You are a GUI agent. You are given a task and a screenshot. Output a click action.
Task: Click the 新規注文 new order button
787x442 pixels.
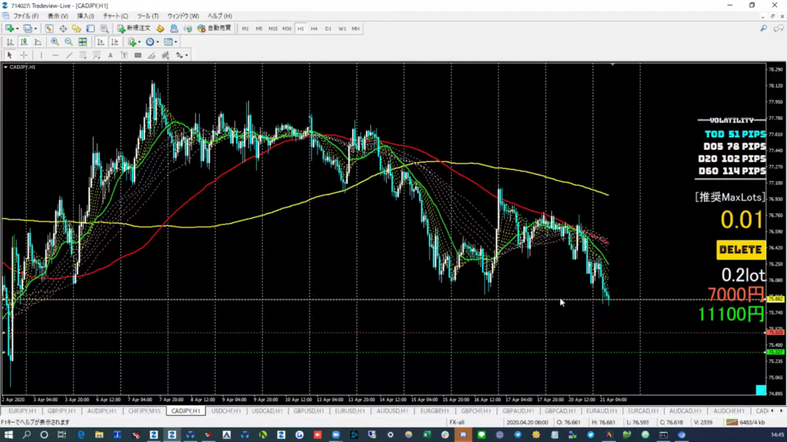coord(134,28)
